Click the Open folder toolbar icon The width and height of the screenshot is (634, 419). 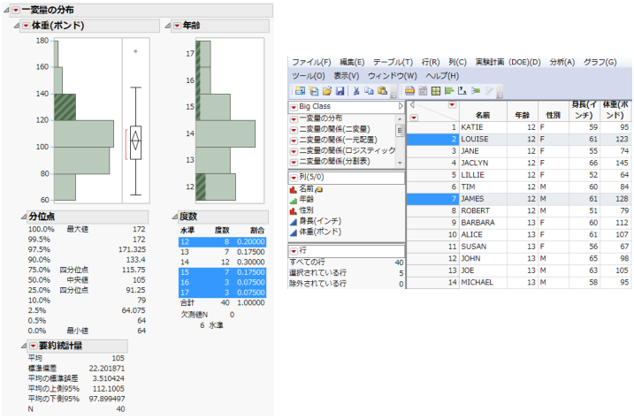pos(325,91)
